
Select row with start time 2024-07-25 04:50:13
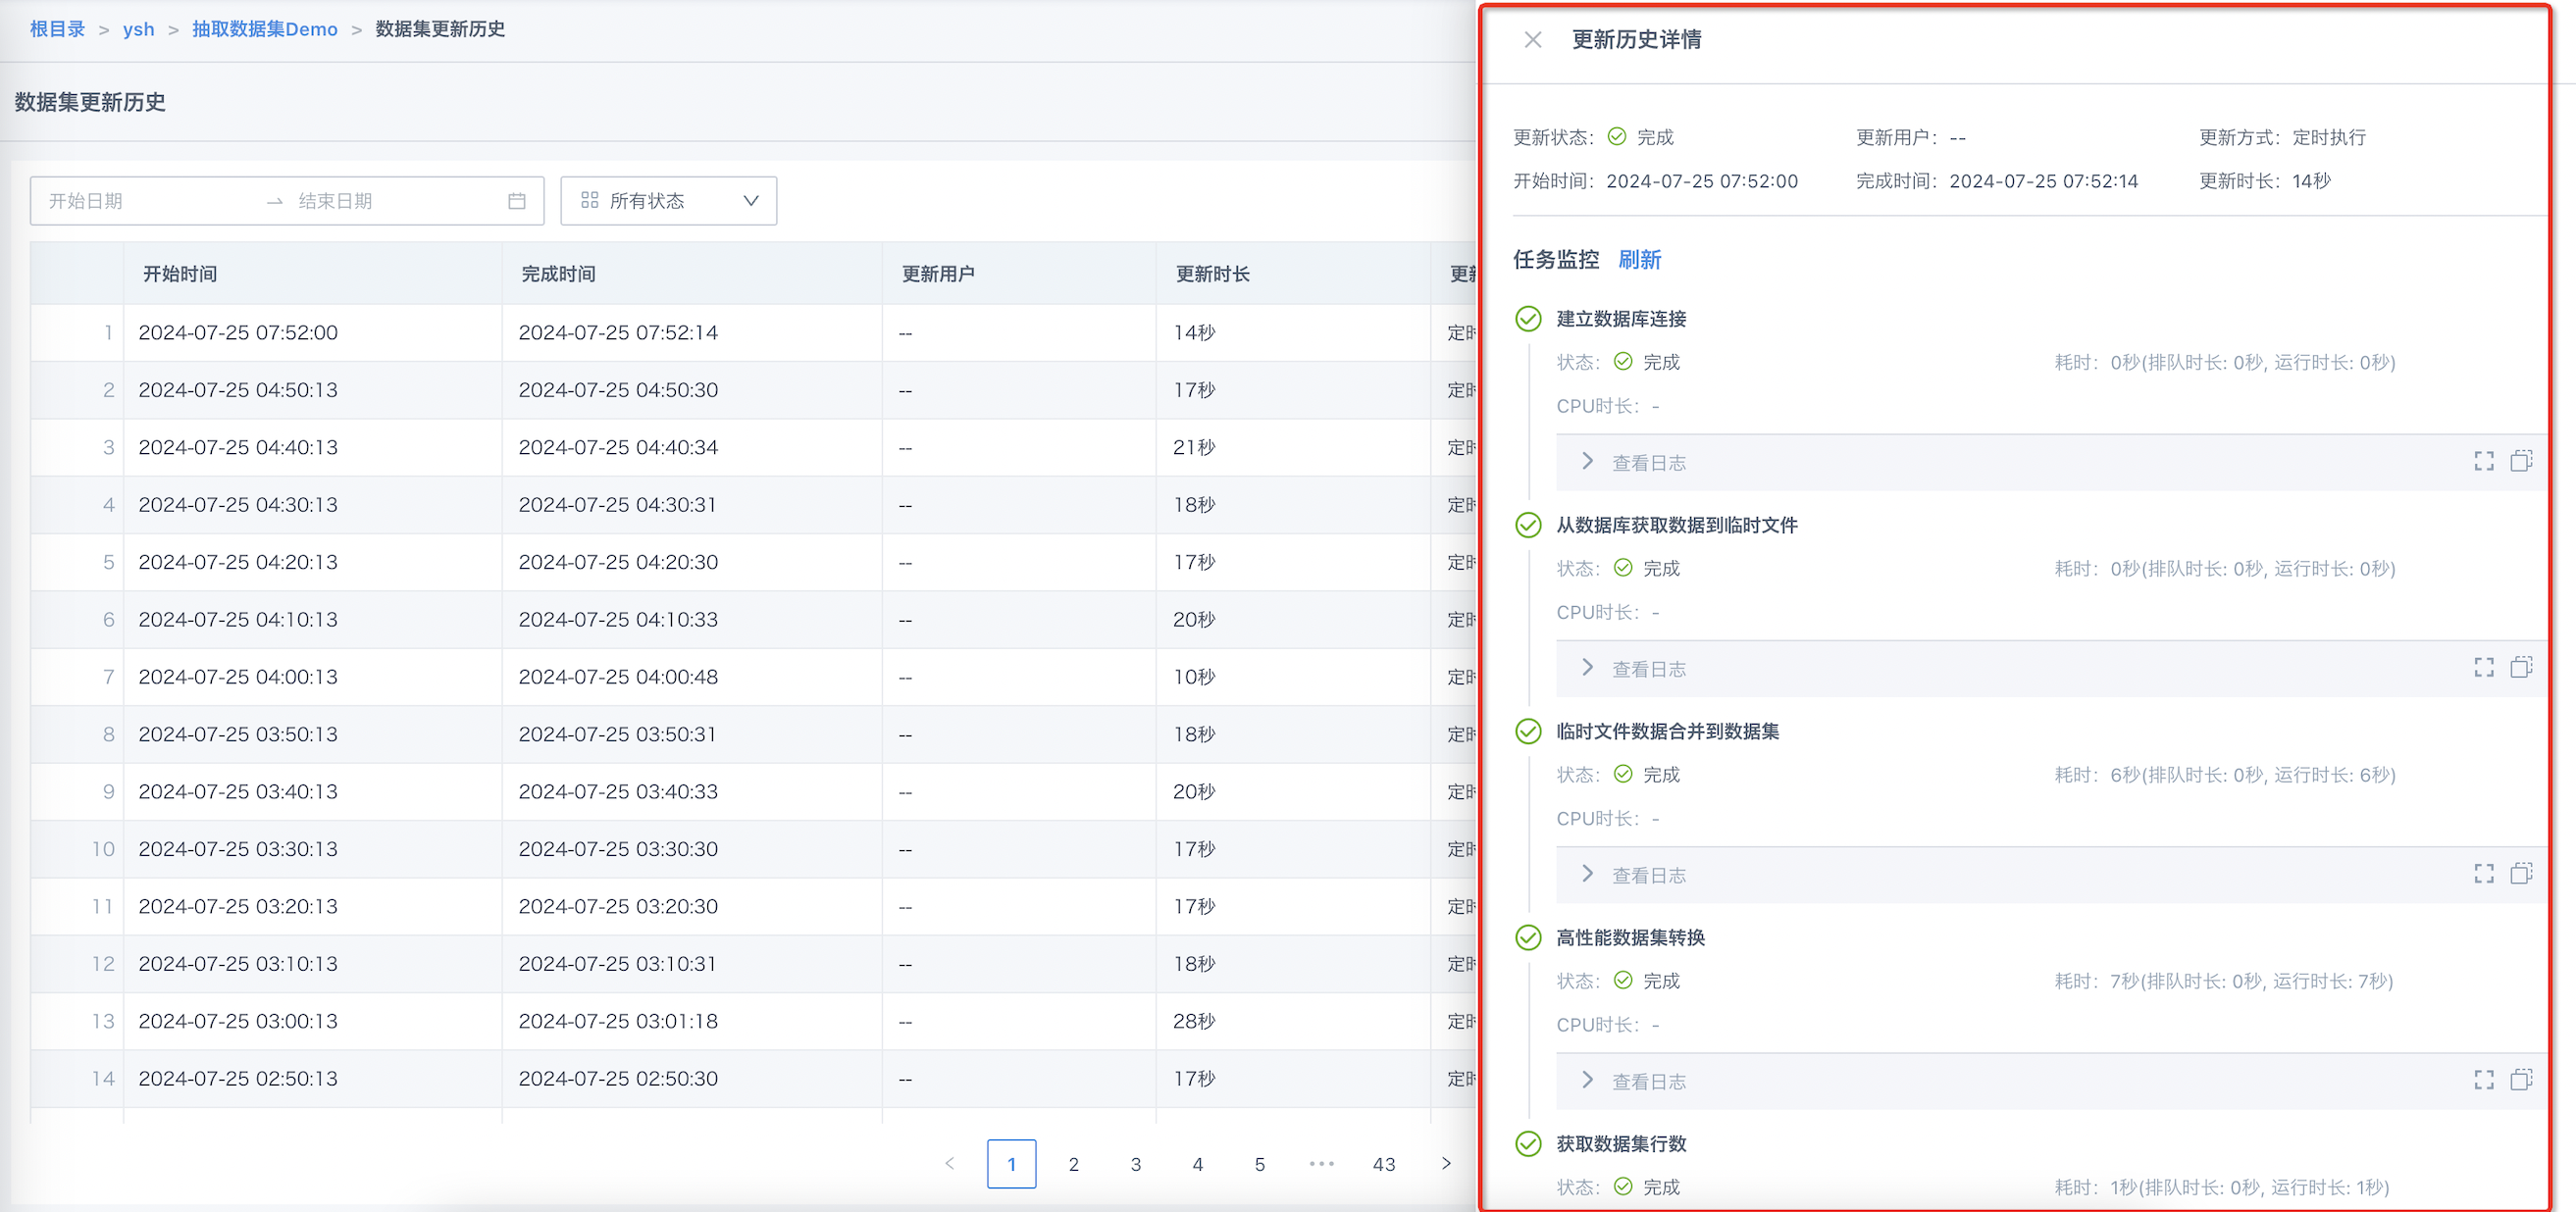(x=754, y=390)
